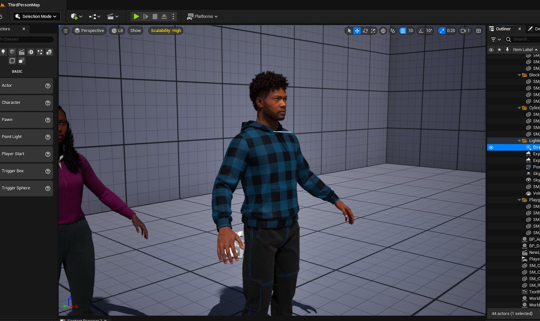Click the pin column header in Outliner

(507, 50)
